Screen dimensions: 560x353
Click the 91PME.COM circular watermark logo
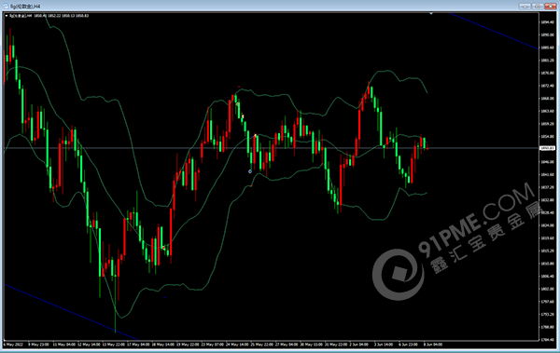(399, 275)
